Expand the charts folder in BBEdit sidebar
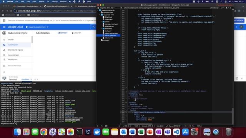The height and width of the screenshot is (138, 246). click(x=101, y=22)
